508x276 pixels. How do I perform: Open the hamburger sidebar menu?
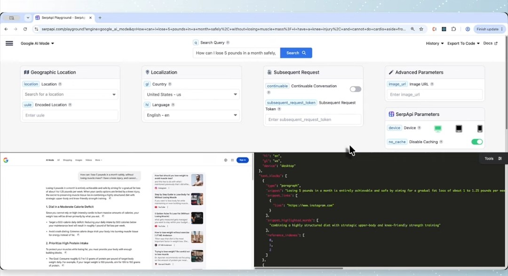[9, 43]
